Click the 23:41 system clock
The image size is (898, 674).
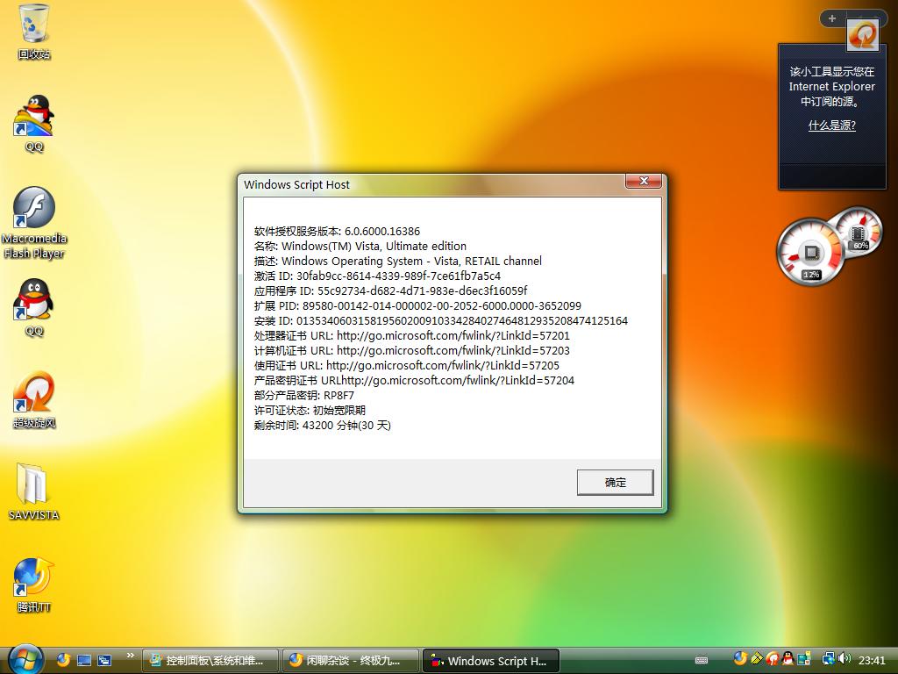872,660
